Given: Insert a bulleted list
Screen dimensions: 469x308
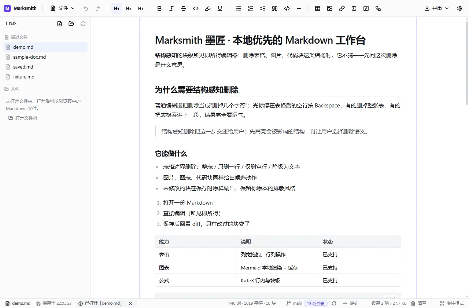Looking at the screenshot, I should pos(239,8).
